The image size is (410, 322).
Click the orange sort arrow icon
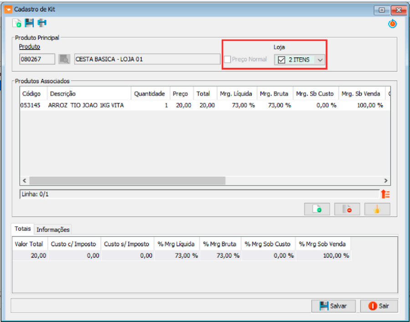385,194
